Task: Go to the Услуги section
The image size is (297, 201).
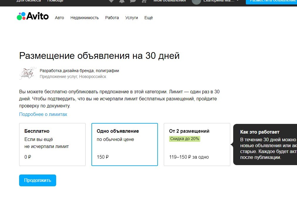Action: (131, 18)
